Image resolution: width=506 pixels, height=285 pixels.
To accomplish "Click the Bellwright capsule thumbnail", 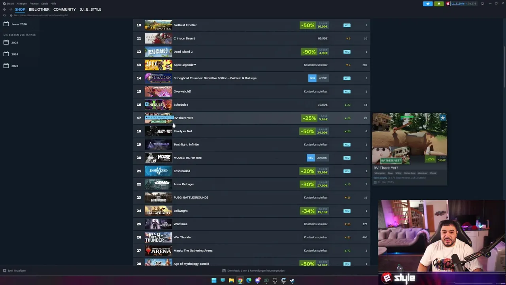I will 159,211.
